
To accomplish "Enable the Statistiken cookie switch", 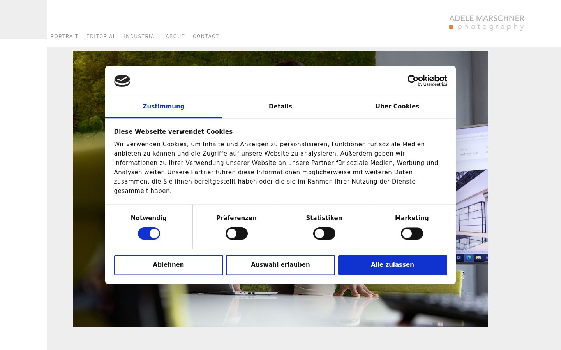I will (324, 234).
